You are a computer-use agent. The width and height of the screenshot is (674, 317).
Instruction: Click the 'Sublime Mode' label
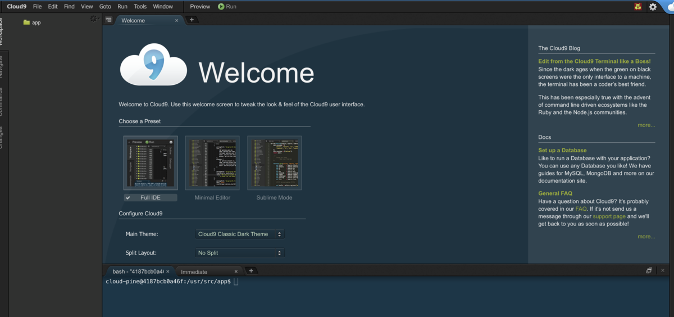(274, 198)
